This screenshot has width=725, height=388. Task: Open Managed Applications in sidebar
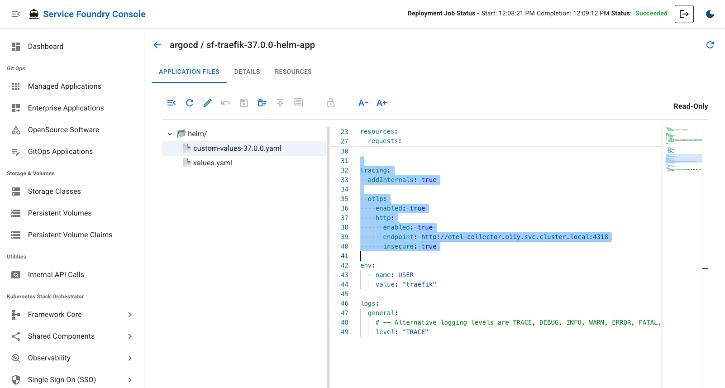64,86
